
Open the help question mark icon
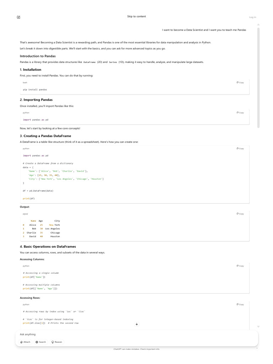(x=257, y=348)
